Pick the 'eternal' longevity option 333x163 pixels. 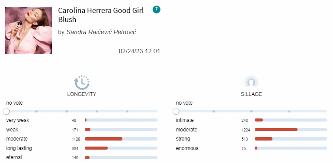pyautogui.click(x=82, y=157)
